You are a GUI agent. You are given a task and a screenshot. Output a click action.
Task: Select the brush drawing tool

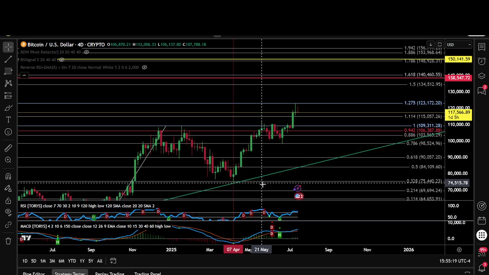8,108
